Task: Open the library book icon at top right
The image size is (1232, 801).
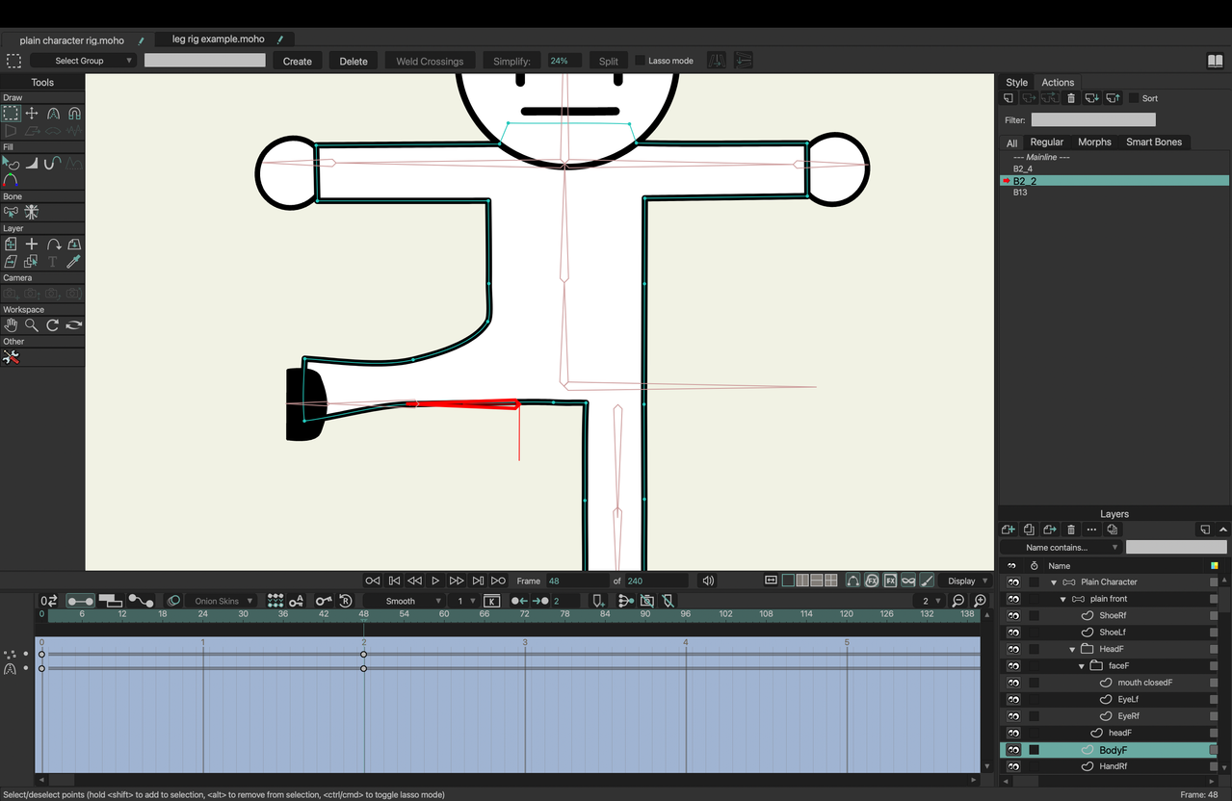Action: (x=1215, y=61)
